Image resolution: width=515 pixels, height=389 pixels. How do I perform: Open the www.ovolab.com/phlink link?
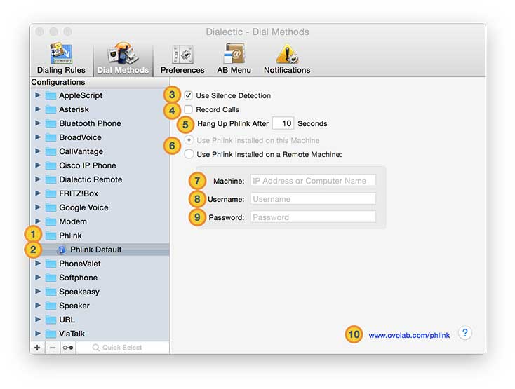409,335
